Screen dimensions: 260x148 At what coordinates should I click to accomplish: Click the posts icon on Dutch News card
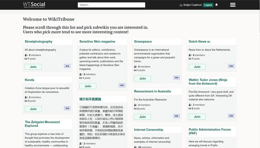click(x=190, y=59)
